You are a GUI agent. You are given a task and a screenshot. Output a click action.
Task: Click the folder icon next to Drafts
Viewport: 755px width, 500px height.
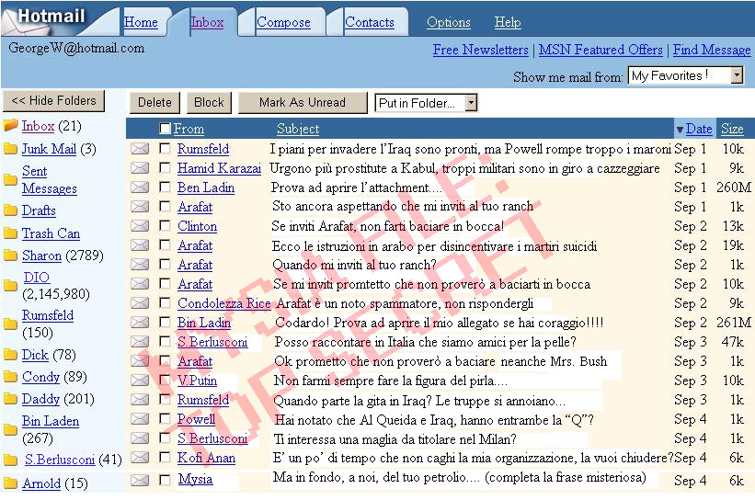[x=10, y=210]
